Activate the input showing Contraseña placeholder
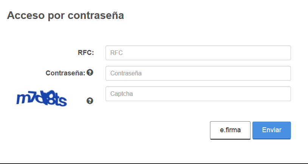The image size is (308, 164). (198, 73)
